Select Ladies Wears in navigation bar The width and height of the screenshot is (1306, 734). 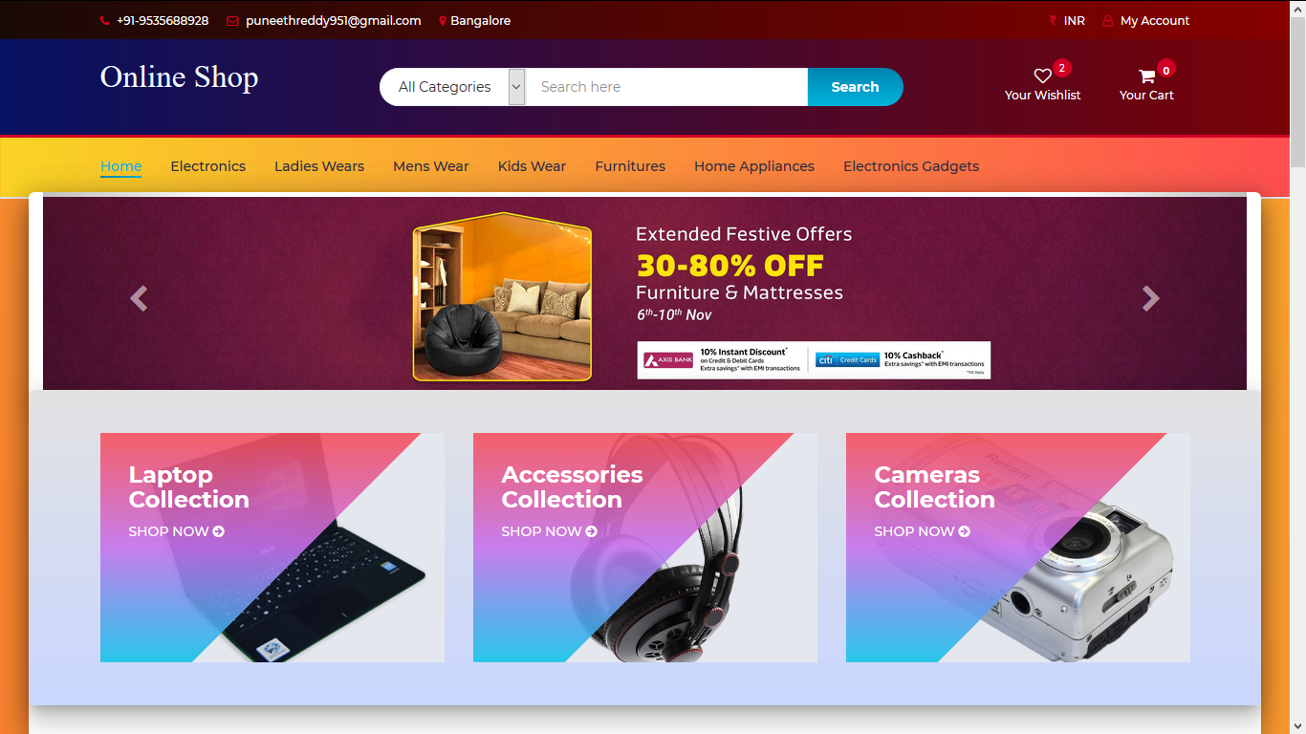click(319, 166)
